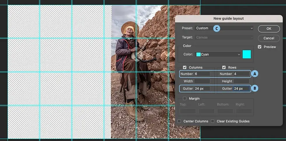286x141 pixels.
Task: Click the blue B annotation marker
Action: 255,88
